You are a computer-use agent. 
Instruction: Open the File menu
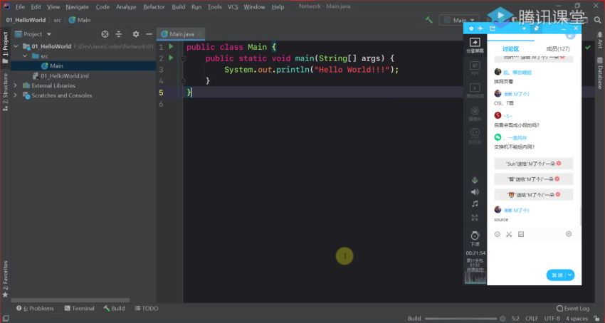(x=20, y=7)
